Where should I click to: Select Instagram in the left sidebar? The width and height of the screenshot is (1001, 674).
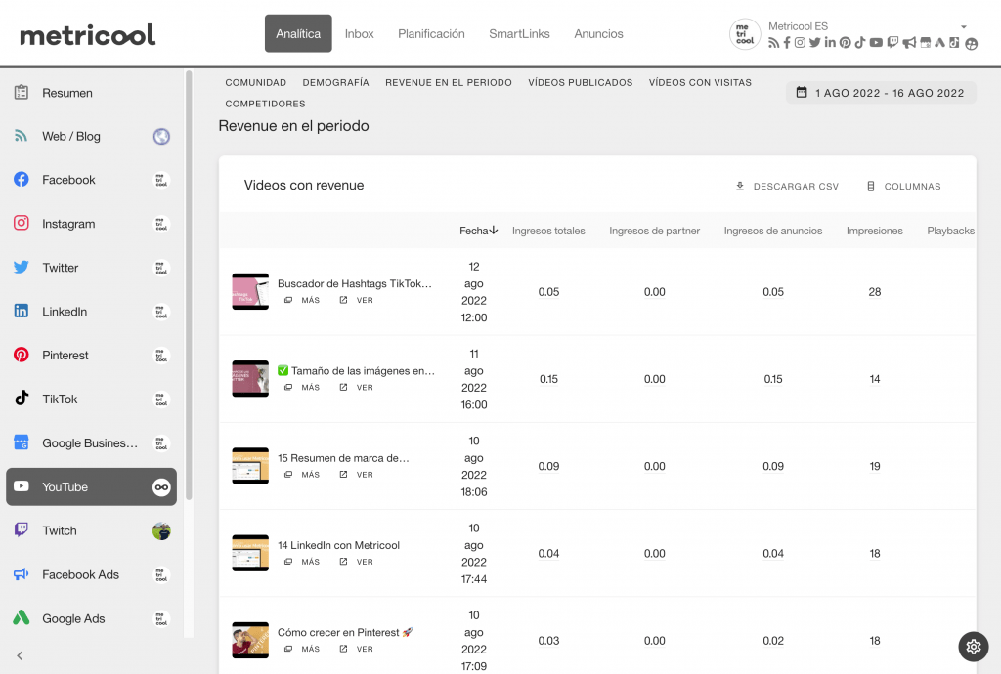pyautogui.click(x=91, y=224)
